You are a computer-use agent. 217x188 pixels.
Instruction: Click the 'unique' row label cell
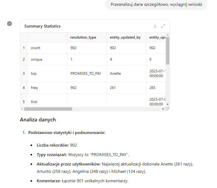37,60
